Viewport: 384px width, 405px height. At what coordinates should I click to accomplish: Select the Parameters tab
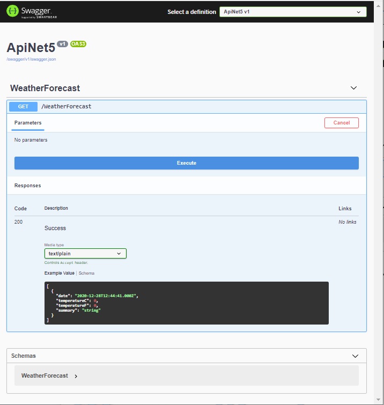coord(28,123)
